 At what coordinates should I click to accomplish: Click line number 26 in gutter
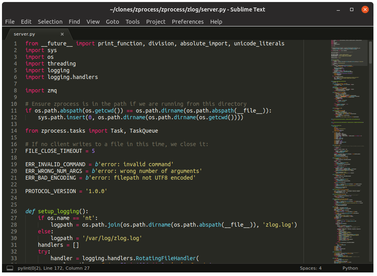14,211
